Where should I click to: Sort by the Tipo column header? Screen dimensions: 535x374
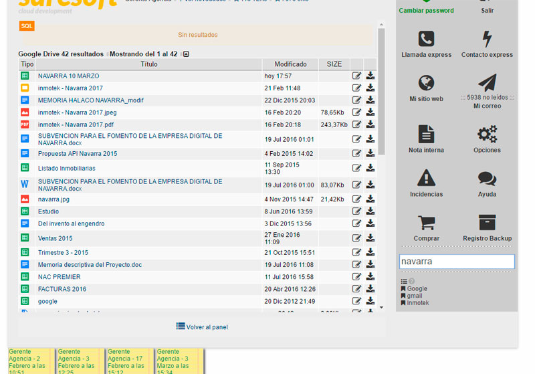coord(27,64)
